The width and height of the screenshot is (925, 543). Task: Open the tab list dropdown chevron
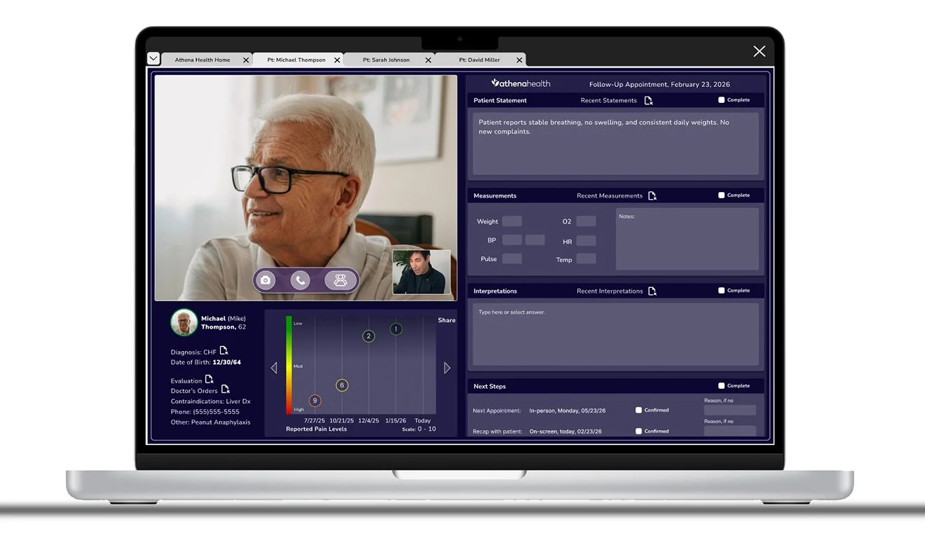(153, 58)
